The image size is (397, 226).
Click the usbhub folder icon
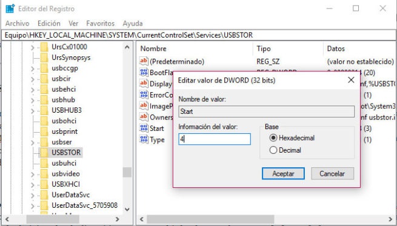pos(44,100)
